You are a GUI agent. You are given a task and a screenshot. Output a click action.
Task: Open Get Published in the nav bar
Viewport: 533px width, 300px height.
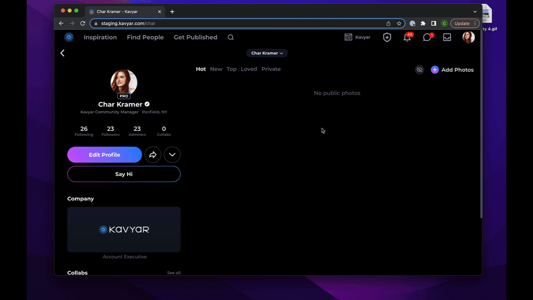(x=195, y=37)
